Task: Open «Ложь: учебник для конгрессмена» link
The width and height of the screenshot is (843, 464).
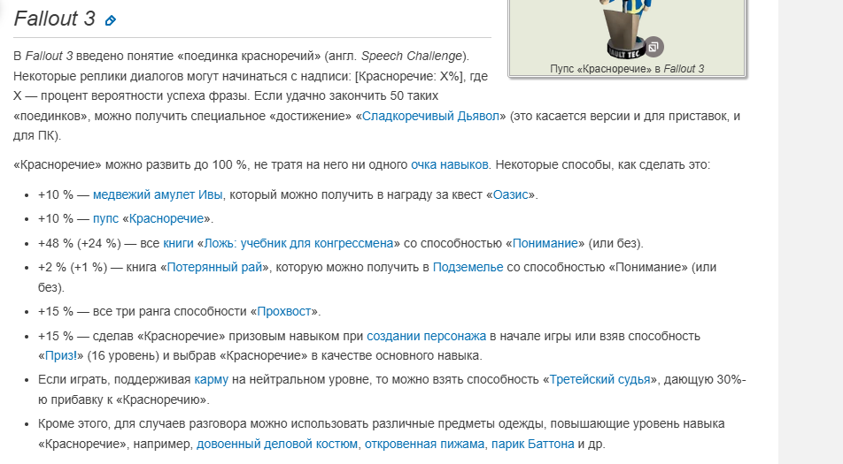Action: (298, 244)
